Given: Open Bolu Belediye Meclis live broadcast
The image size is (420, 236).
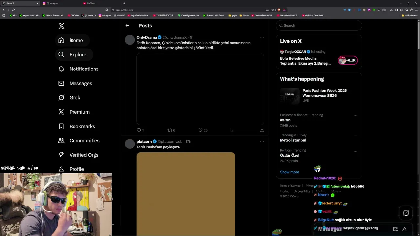Looking at the screenshot, I should [305, 61].
